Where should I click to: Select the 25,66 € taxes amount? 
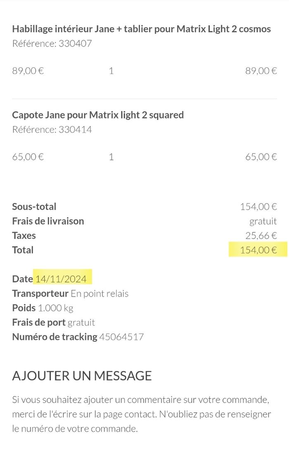pos(261,236)
